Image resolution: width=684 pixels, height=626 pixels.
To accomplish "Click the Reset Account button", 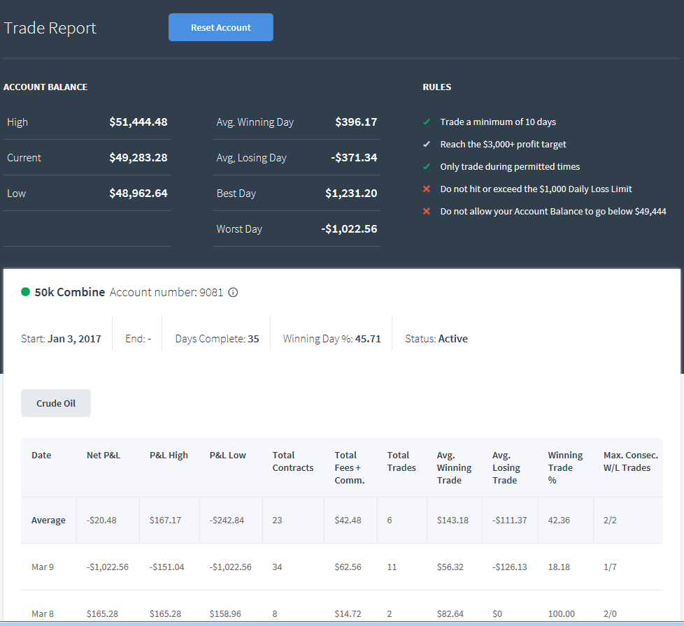I will coord(221,27).
